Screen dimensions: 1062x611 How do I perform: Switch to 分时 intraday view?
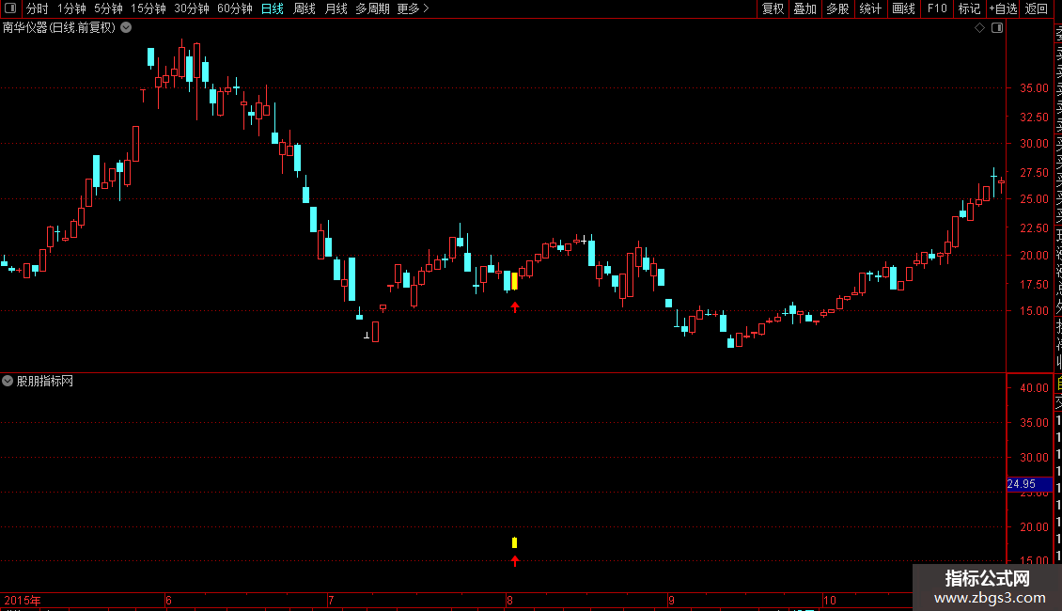pyautogui.click(x=38, y=8)
